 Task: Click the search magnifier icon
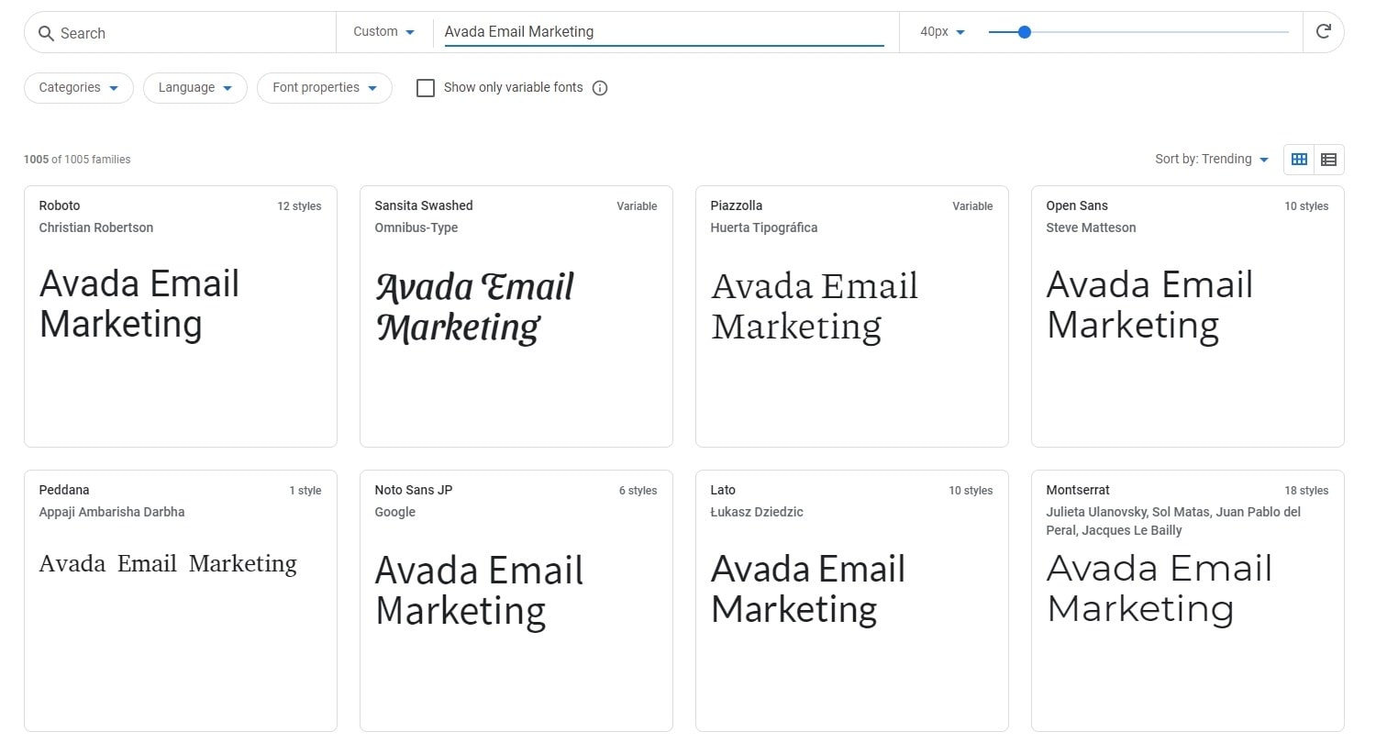pos(46,33)
